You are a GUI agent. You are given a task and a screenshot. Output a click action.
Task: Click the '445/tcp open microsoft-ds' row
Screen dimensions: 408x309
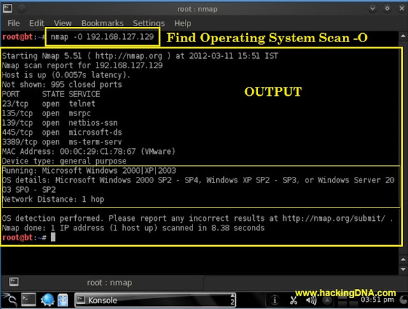(x=62, y=132)
